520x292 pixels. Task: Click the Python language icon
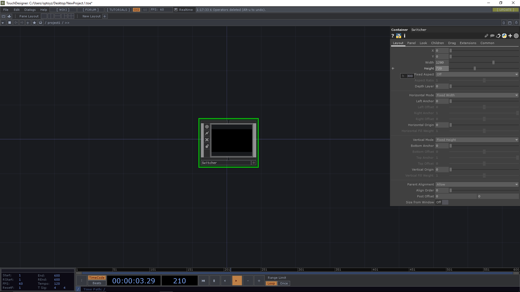tap(504, 36)
